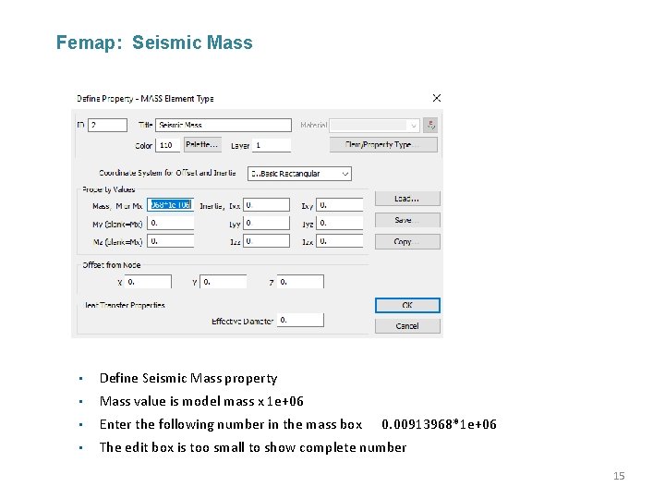Image resolution: width=665 pixels, height=499 pixels.
Task: Click the material icon button beside Material
Action: [430, 125]
